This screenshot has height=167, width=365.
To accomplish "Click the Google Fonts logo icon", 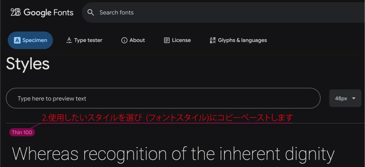I will (15, 12).
